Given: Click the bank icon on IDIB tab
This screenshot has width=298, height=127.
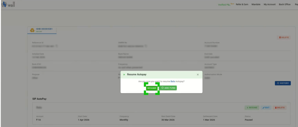Looking at the screenshot, I should [x=32, y=30].
